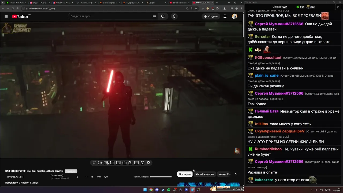Click the 'Создать' create button
The image size is (343, 193).
pyautogui.click(x=211, y=16)
